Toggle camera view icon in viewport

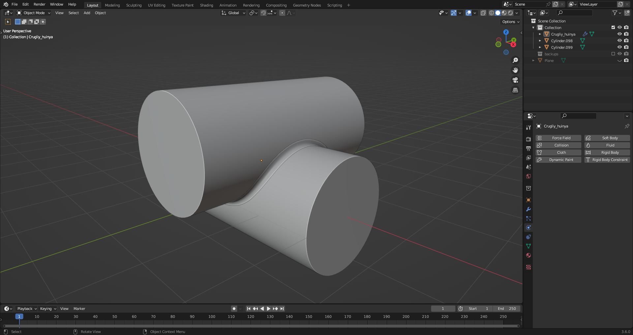tap(515, 80)
